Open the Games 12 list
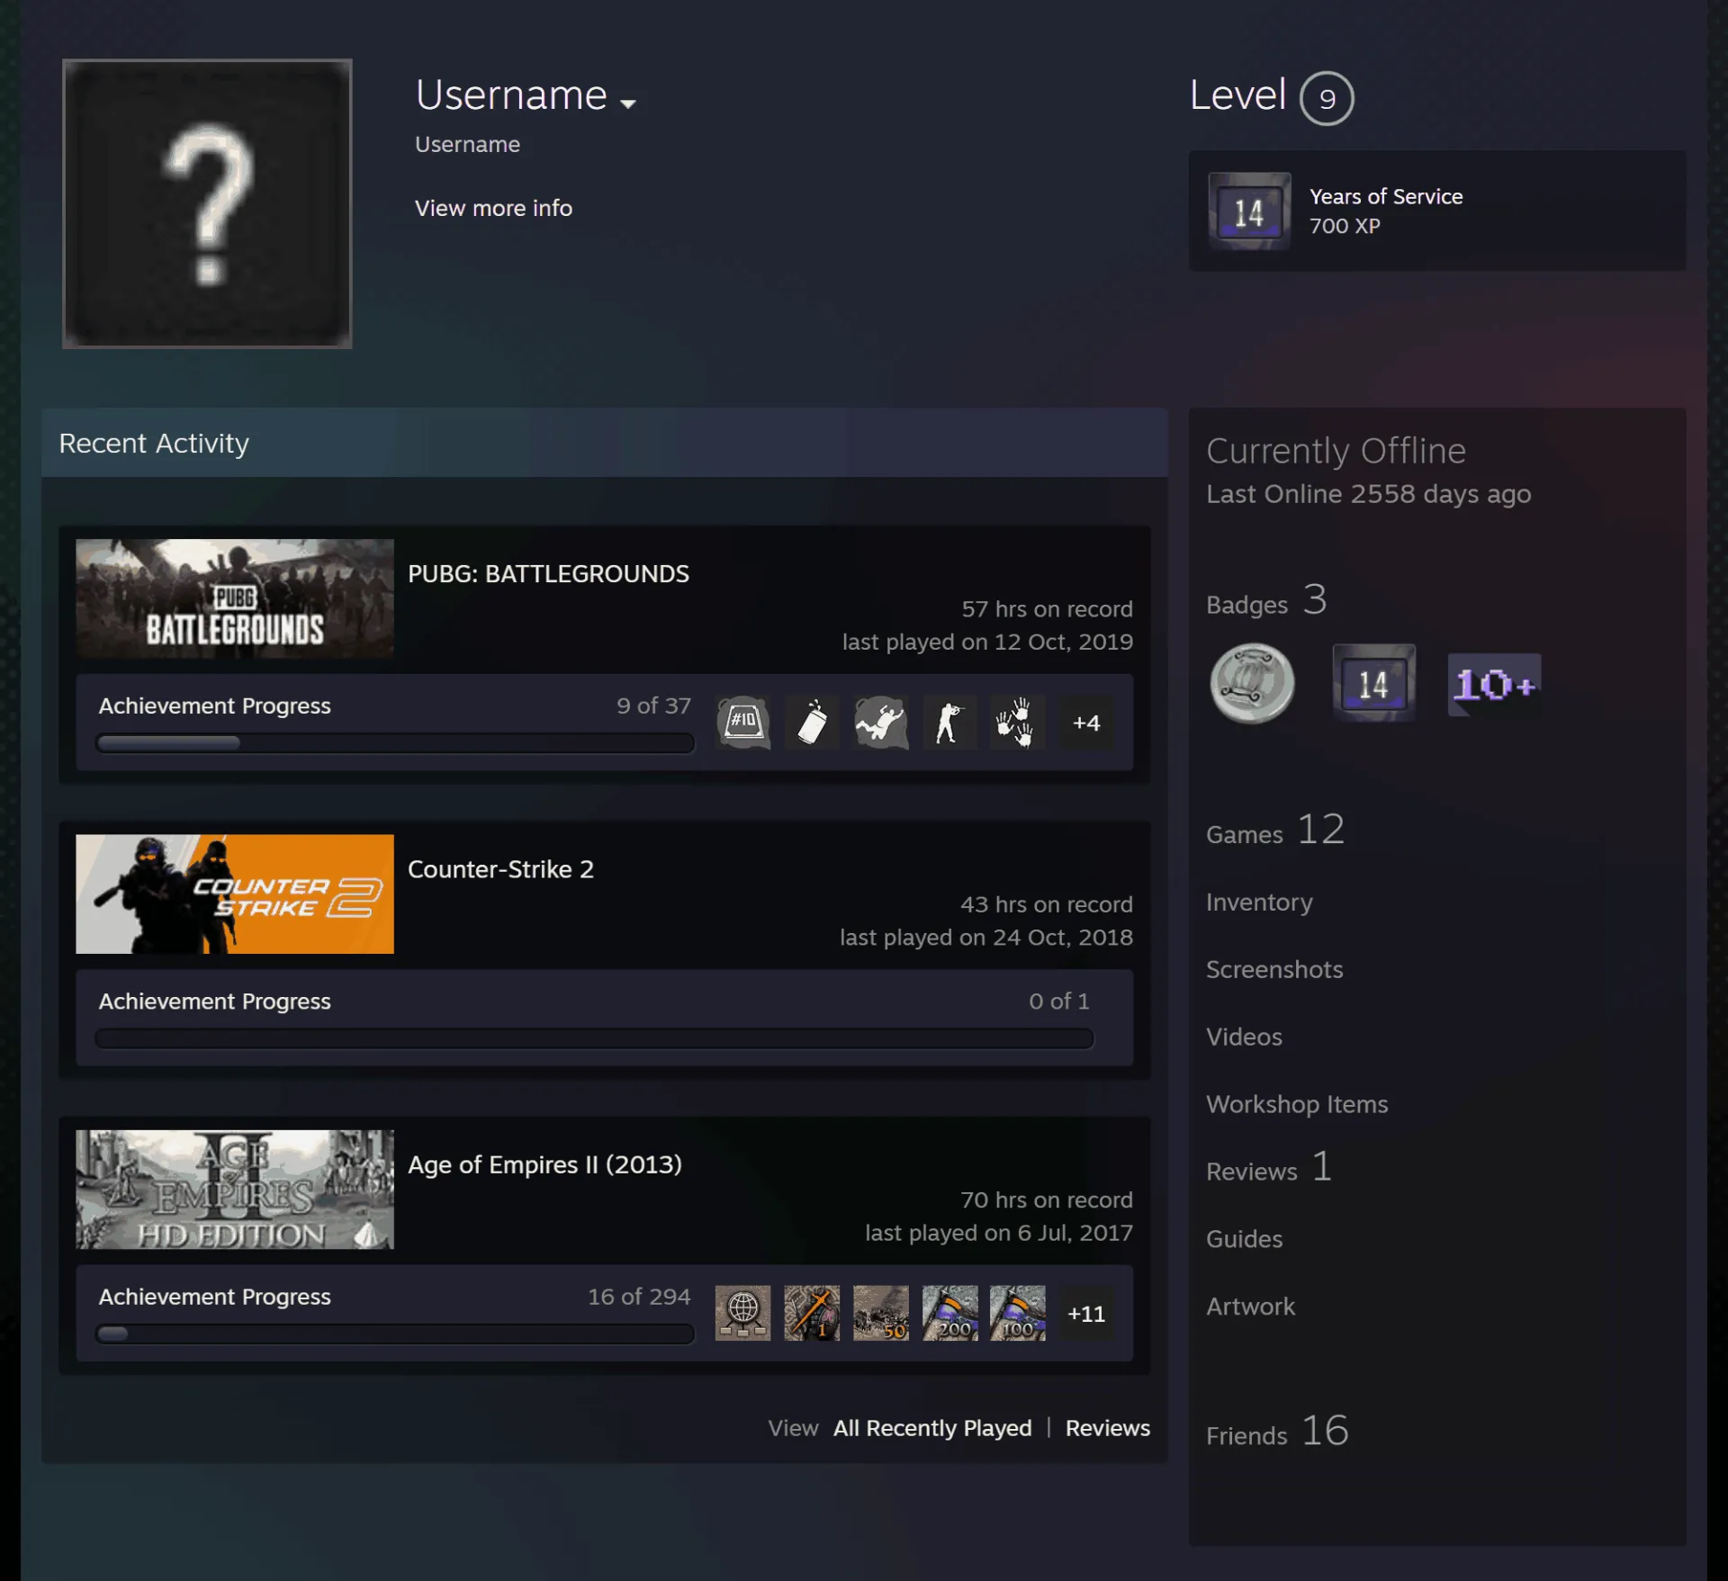Image resolution: width=1728 pixels, height=1581 pixels. 1275,830
